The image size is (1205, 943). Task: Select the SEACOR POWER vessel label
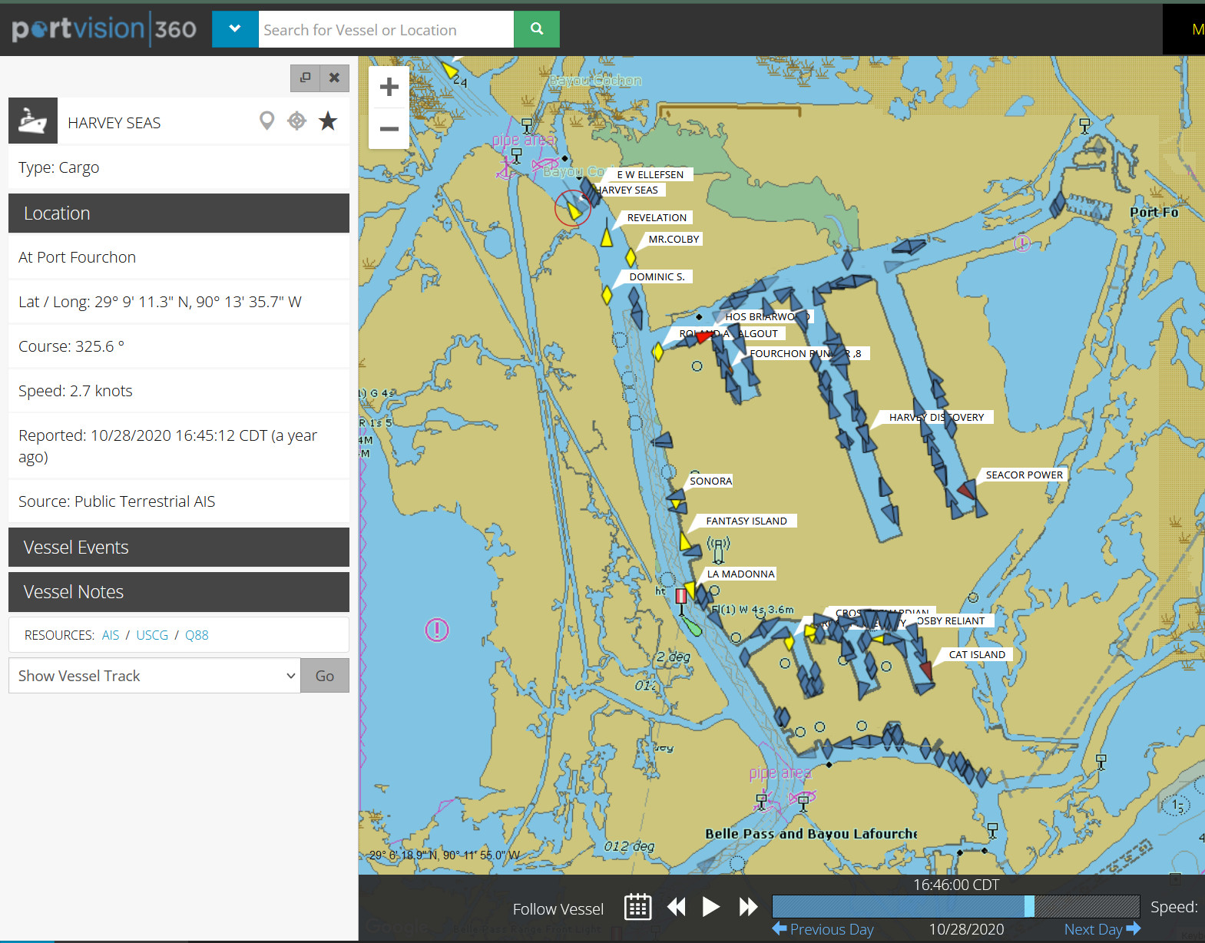click(1025, 475)
